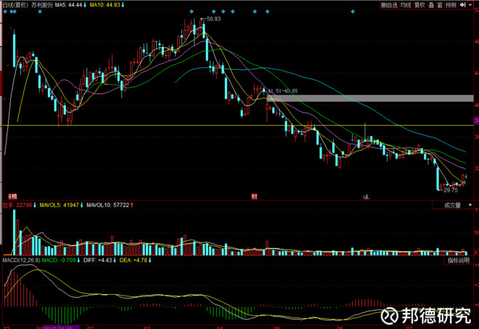
Task: Click the 删自选 remove-from-watchlist button
Action: (x=389, y=5)
